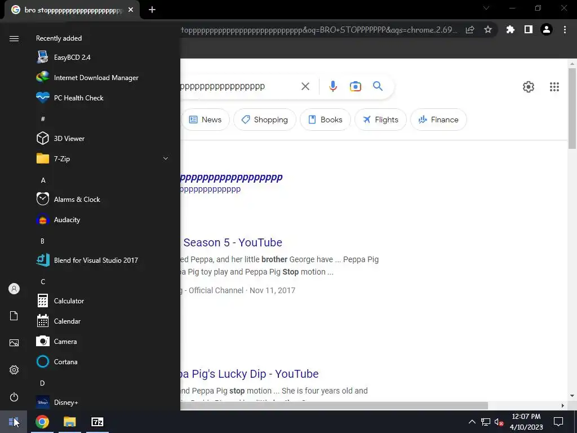
Task: Show hidden system tray icons
Action: click(x=472, y=422)
